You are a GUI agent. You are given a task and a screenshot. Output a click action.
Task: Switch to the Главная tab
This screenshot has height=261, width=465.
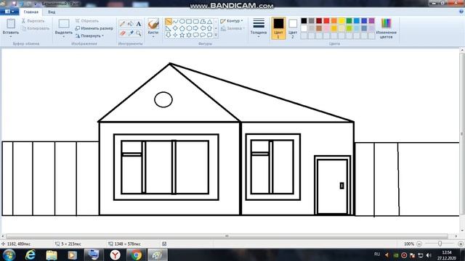(x=31, y=12)
